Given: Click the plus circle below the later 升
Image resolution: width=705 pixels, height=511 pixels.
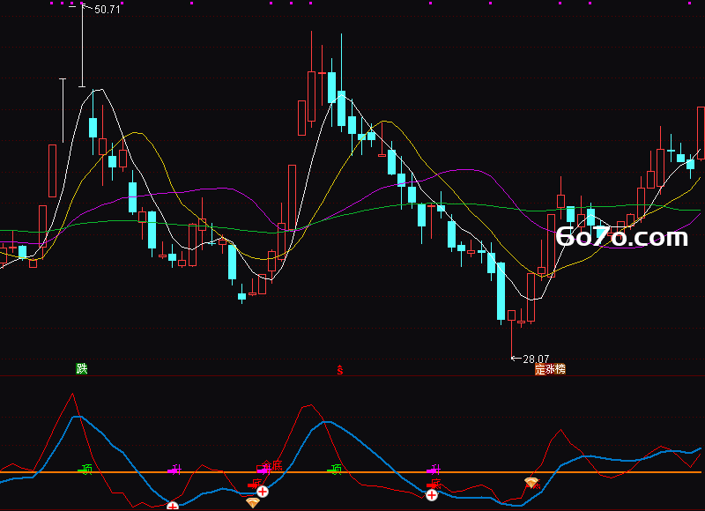Looking at the screenshot, I should pyautogui.click(x=432, y=495).
